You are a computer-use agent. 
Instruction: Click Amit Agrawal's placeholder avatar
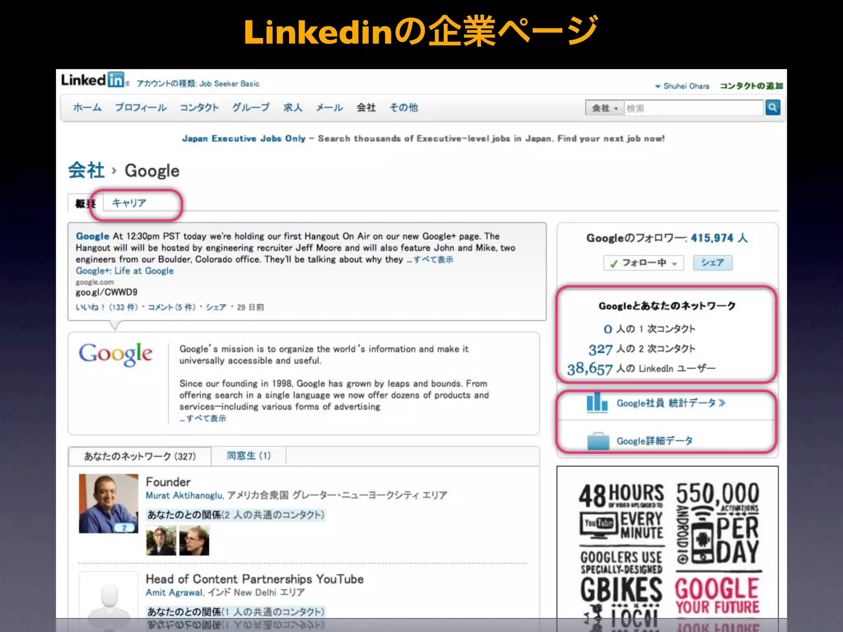[x=109, y=595]
